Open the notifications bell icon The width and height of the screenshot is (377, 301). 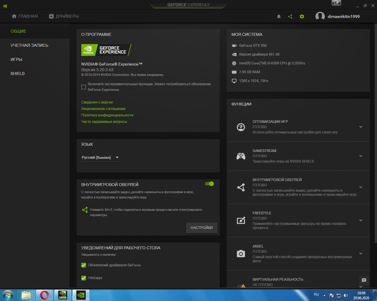[279, 16]
